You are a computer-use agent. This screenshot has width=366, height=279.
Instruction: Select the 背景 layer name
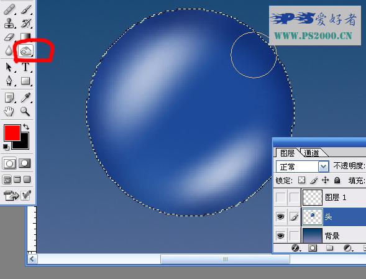coord(332,236)
